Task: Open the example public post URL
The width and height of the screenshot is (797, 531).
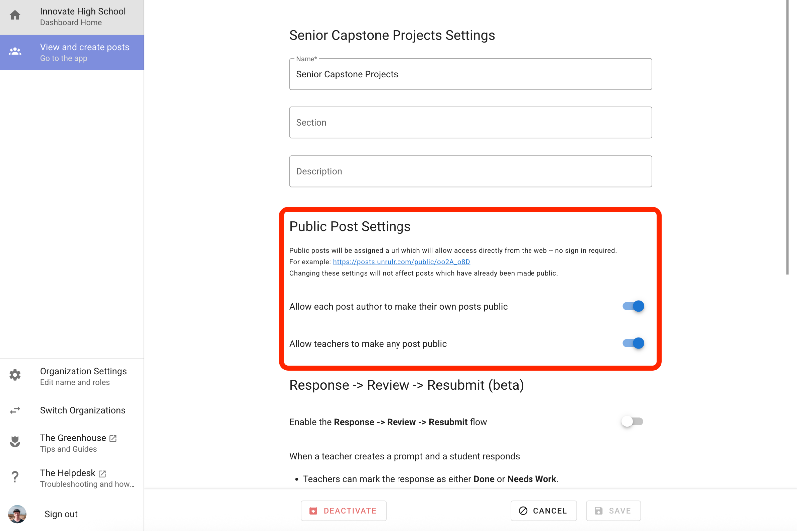Action: [x=401, y=262]
